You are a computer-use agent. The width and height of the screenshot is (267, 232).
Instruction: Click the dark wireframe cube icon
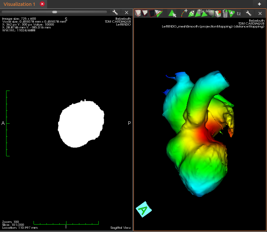151,13
